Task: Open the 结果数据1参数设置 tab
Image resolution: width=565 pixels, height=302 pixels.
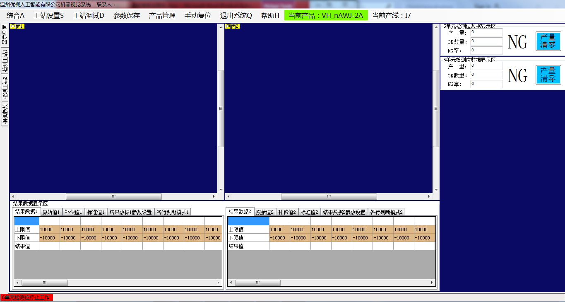Action: (x=130, y=212)
